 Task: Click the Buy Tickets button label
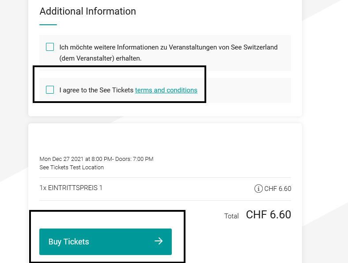[68, 242]
